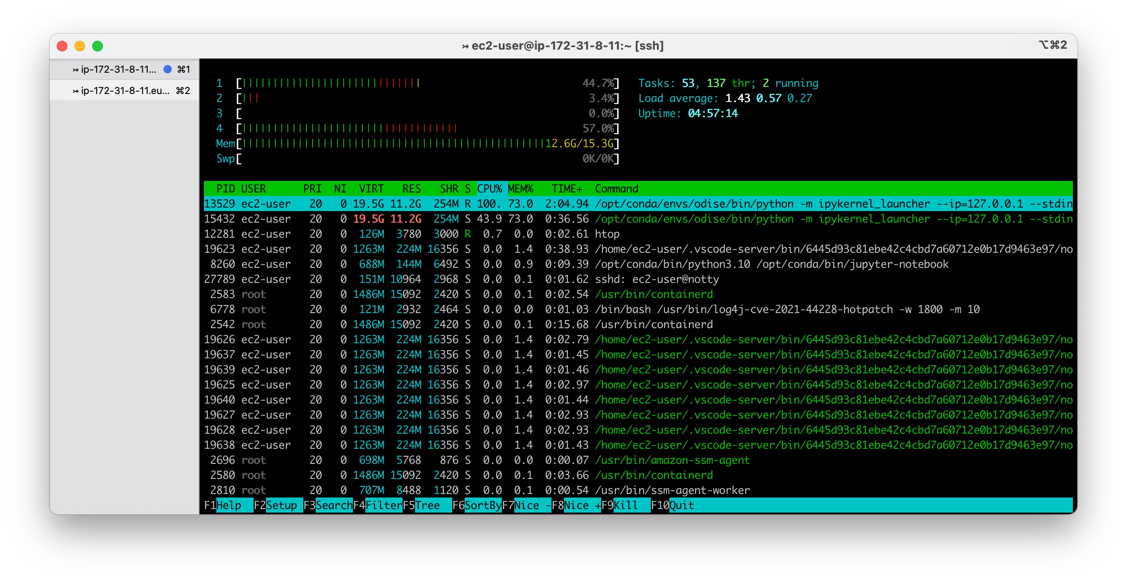1127x580 pixels.
Task: Filter the process list with F4Filter
Action: (x=381, y=505)
